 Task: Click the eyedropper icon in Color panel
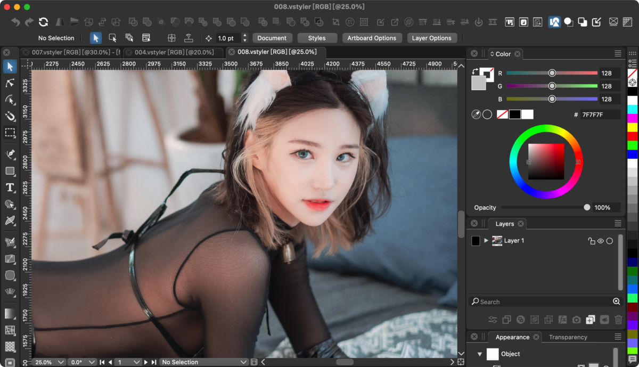476,115
